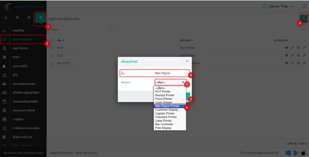
Task: Open the settings gear tab
Action: click(x=41, y=18)
